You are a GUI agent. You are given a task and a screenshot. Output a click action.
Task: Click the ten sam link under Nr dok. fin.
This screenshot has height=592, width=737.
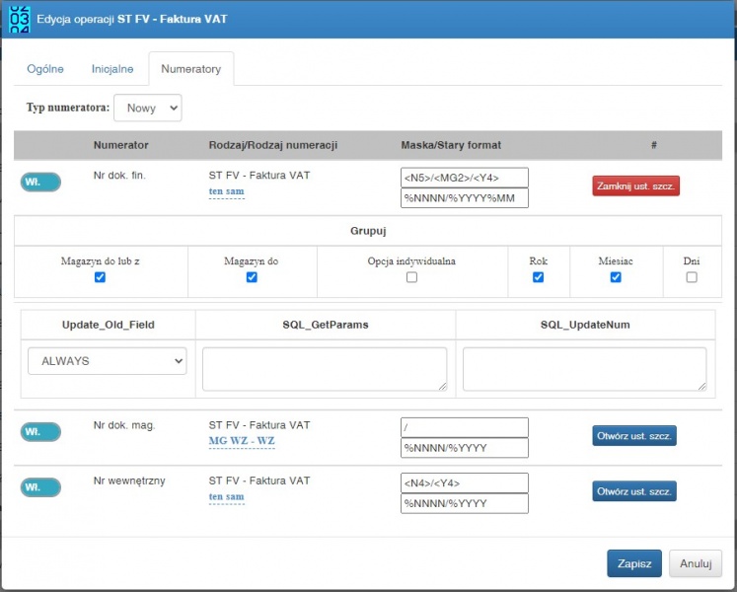[x=227, y=191]
